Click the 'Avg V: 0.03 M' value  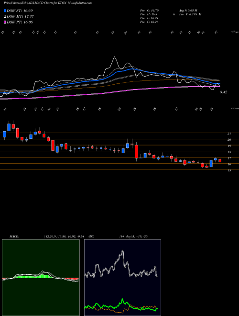click(187, 11)
